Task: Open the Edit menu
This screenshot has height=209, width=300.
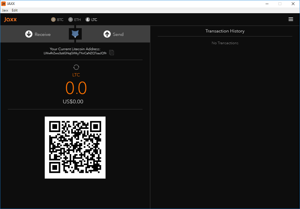Action: click(x=15, y=10)
